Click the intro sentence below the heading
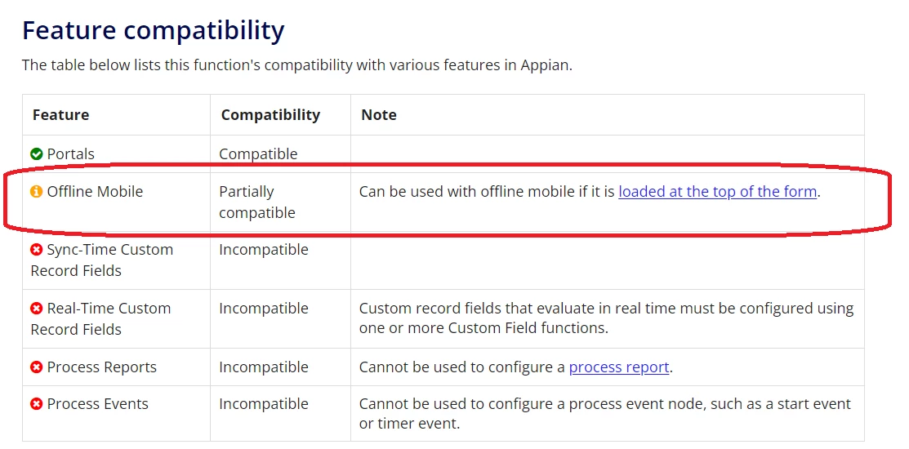Screen dimensions: 909x449 click(x=296, y=64)
